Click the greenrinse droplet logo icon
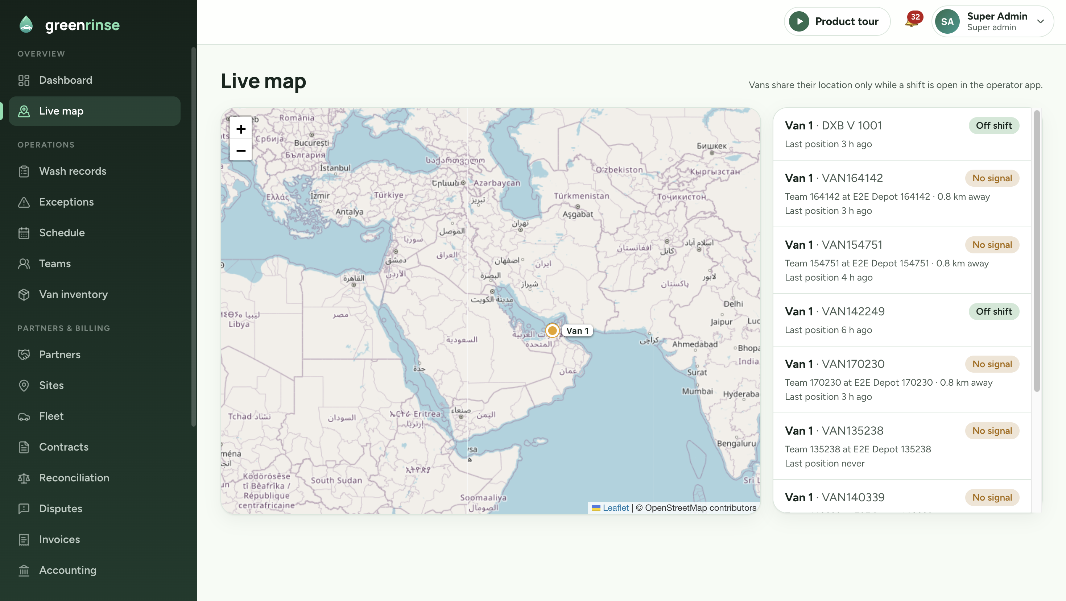 pyautogui.click(x=26, y=24)
